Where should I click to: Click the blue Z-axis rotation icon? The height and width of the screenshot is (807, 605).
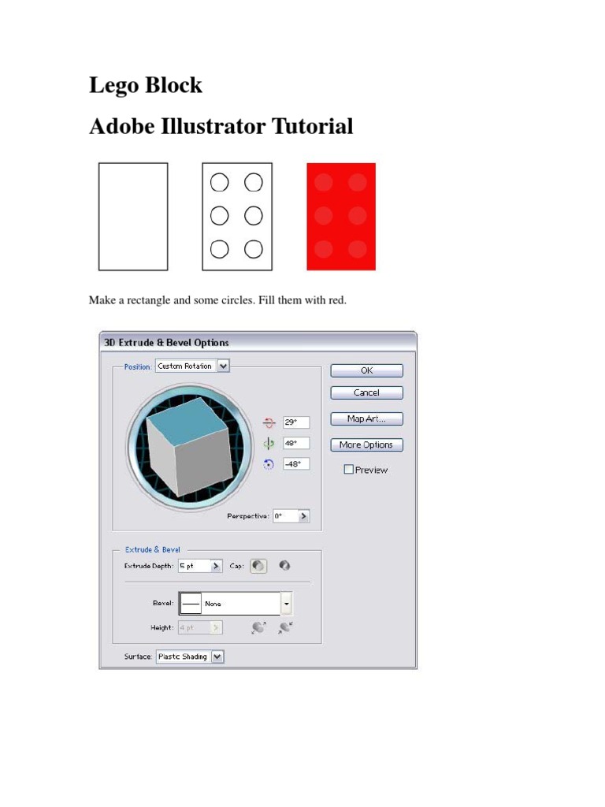coord(269,464)
